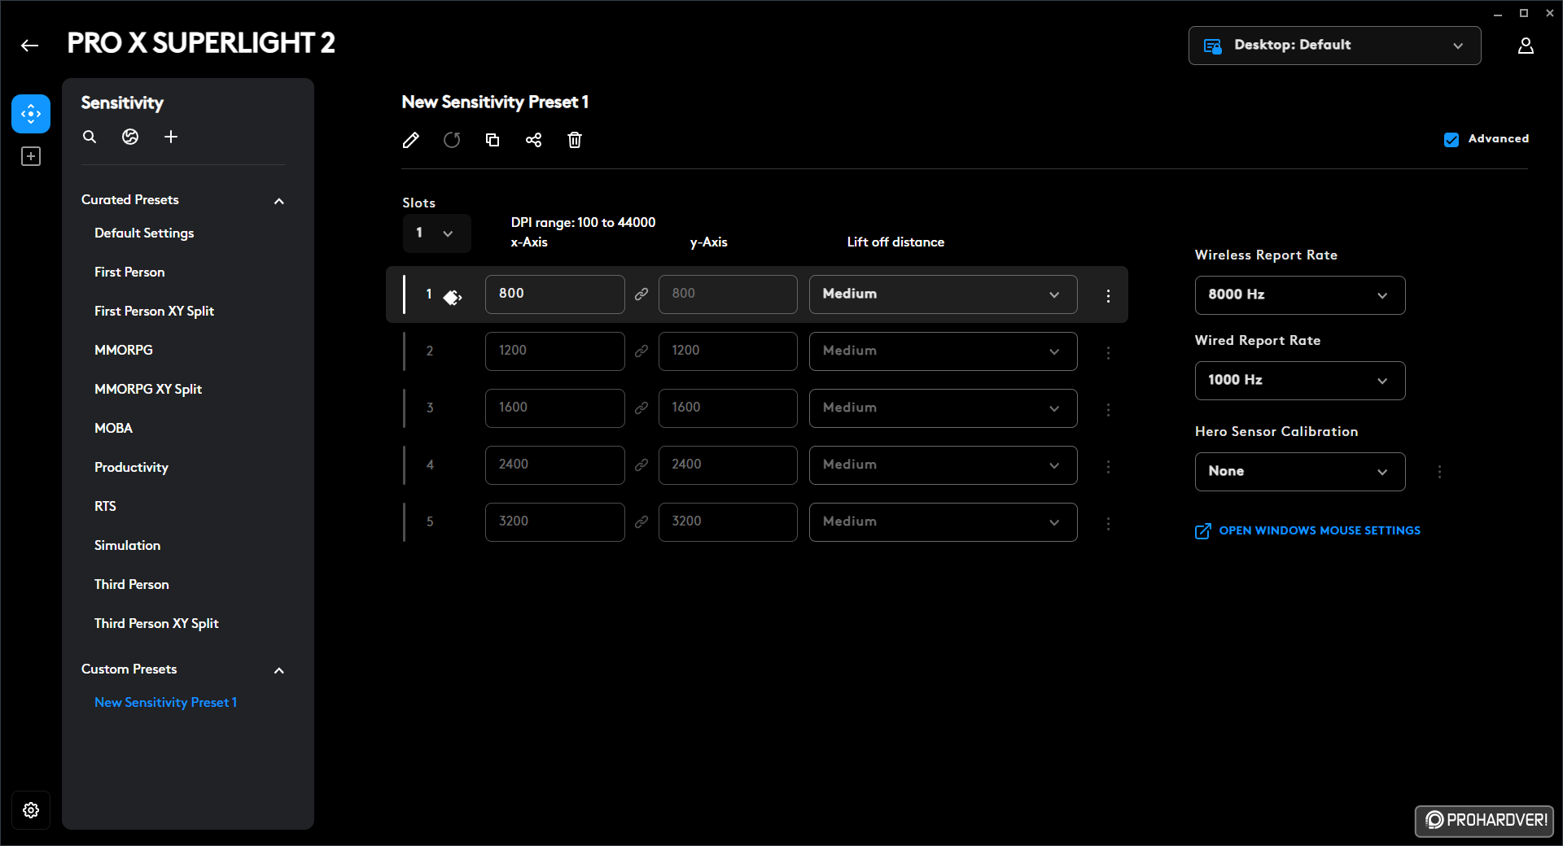Open the Slots count dropdown
The image size is (1563, 846).
(x=436, y=233)
